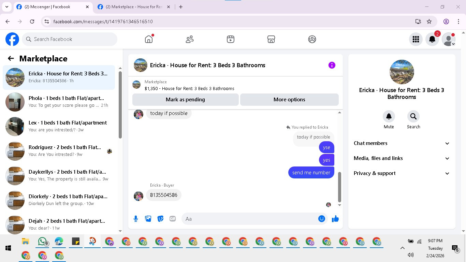Click the 'yse' message bubble
The image size is (466, 262).
pyautogui.click(x=326, y=147)
